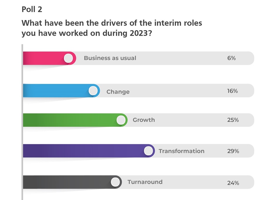Select the "Transformation" label text
The height and width of the screenshot is (200, 279).
[x=181, y=151]
